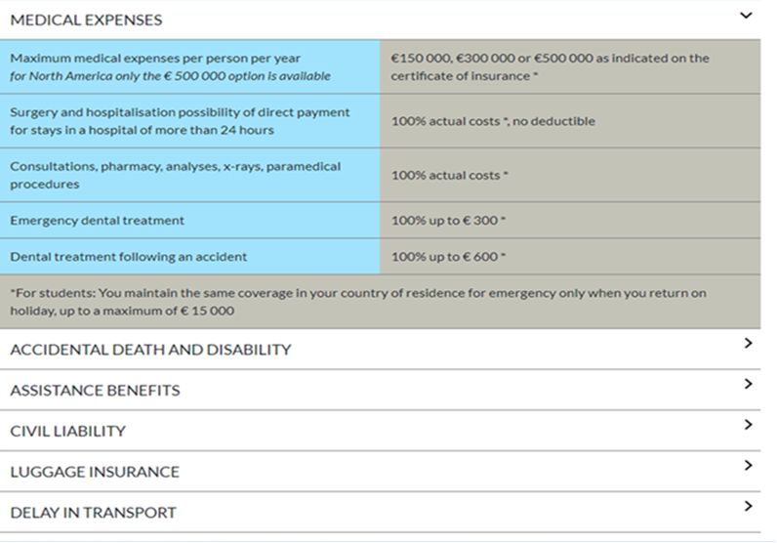Open the CIVIL LIABILITY heading text
Viewport: 777px width, 543px height.
click(x=67, y=432)
